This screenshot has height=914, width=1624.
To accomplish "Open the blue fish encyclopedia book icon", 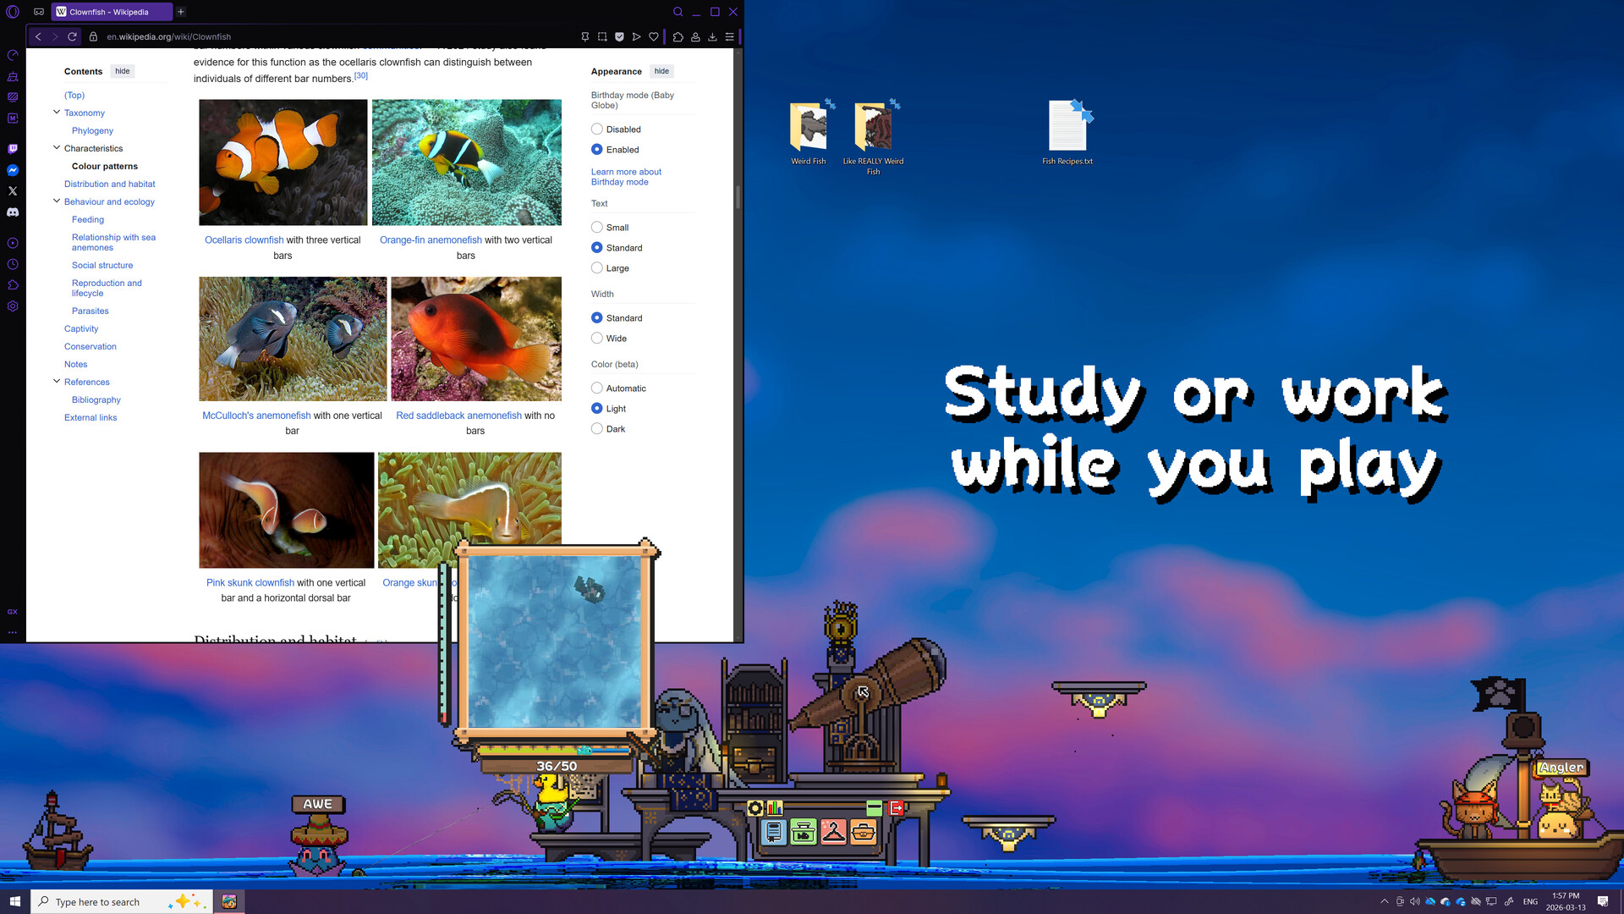I will pos(774,832).
